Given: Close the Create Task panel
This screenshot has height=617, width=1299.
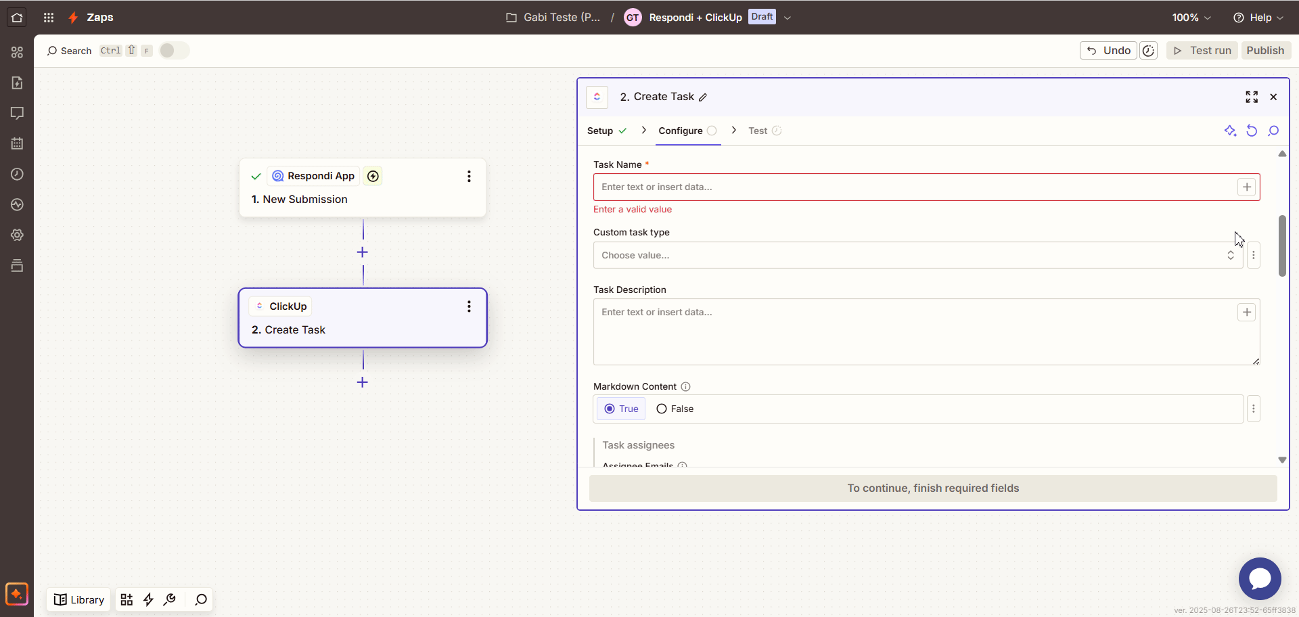Looking at the screenshot, I should 1273,97.
